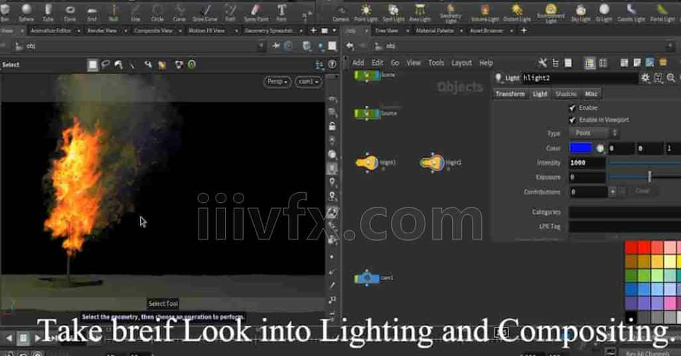Select the Grid shelf tool

(92, 13)
